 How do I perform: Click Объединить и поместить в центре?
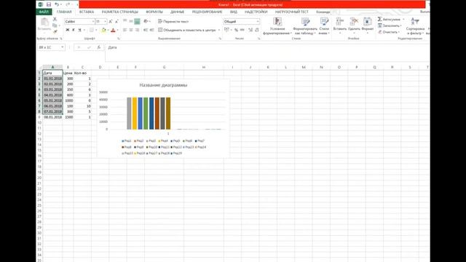tap(187, 30)
